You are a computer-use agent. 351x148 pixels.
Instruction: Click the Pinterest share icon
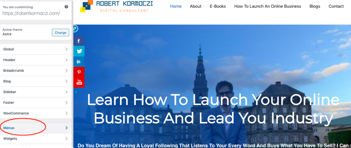click(79, 72)
